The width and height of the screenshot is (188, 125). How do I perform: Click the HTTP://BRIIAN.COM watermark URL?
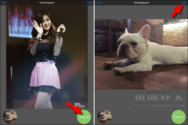pos(158,106)
